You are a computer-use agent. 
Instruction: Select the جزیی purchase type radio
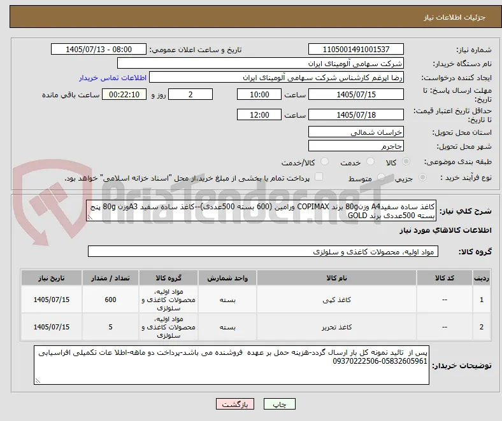coord(422,177)
